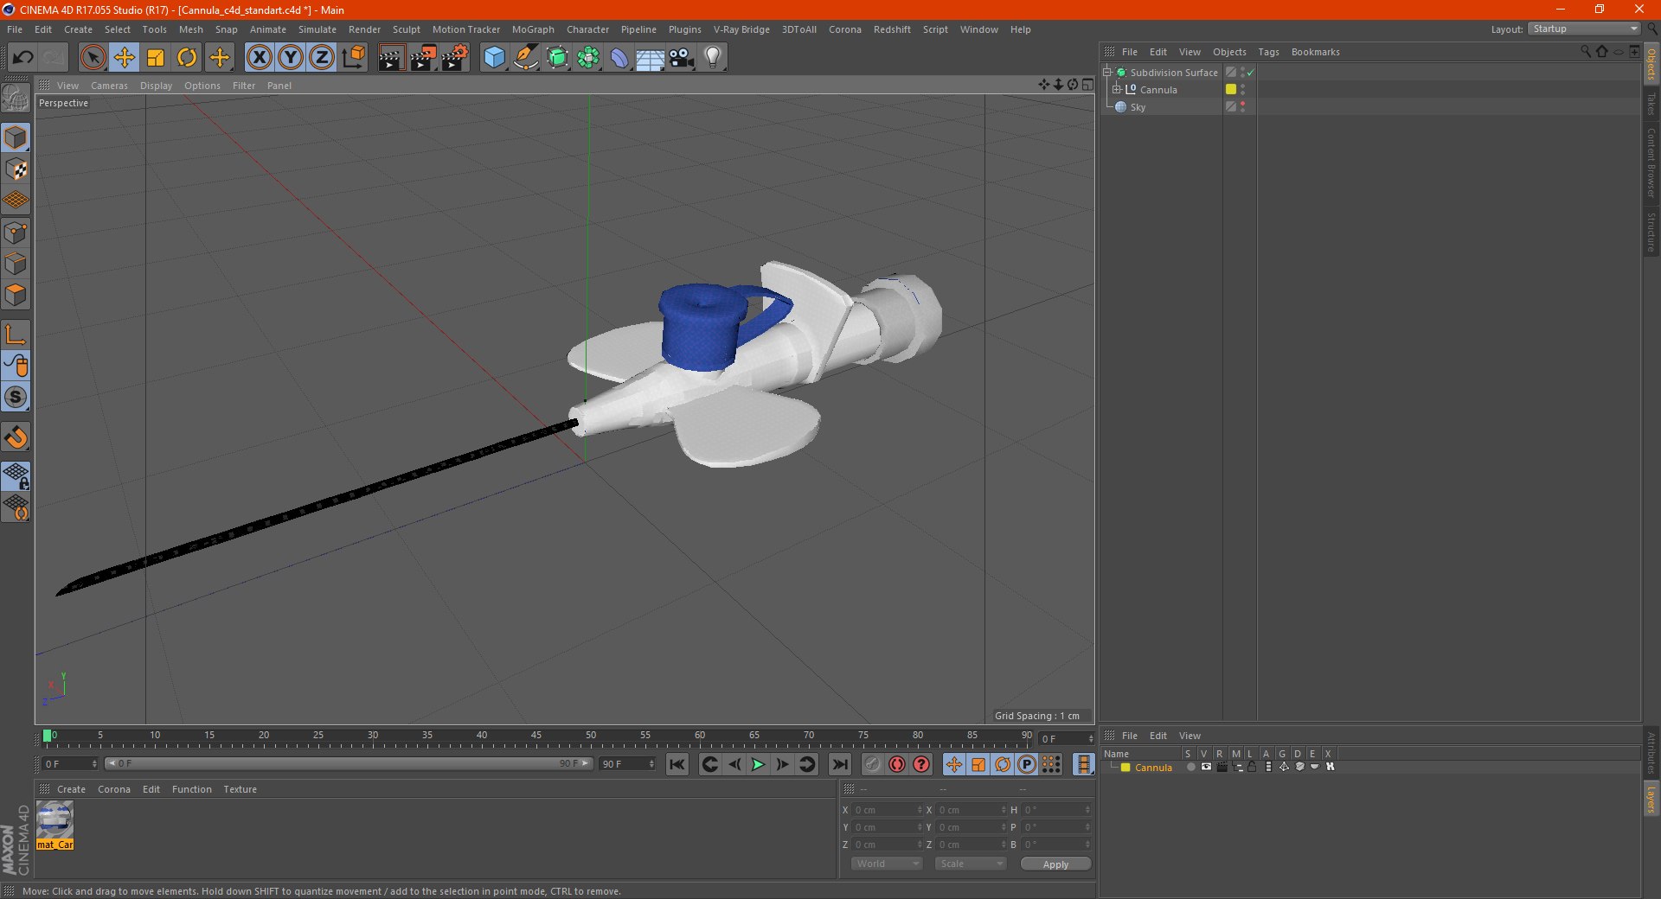Switch the coordinate system icon
This screenshot has width=1661, height=899.
click(354, 58)
